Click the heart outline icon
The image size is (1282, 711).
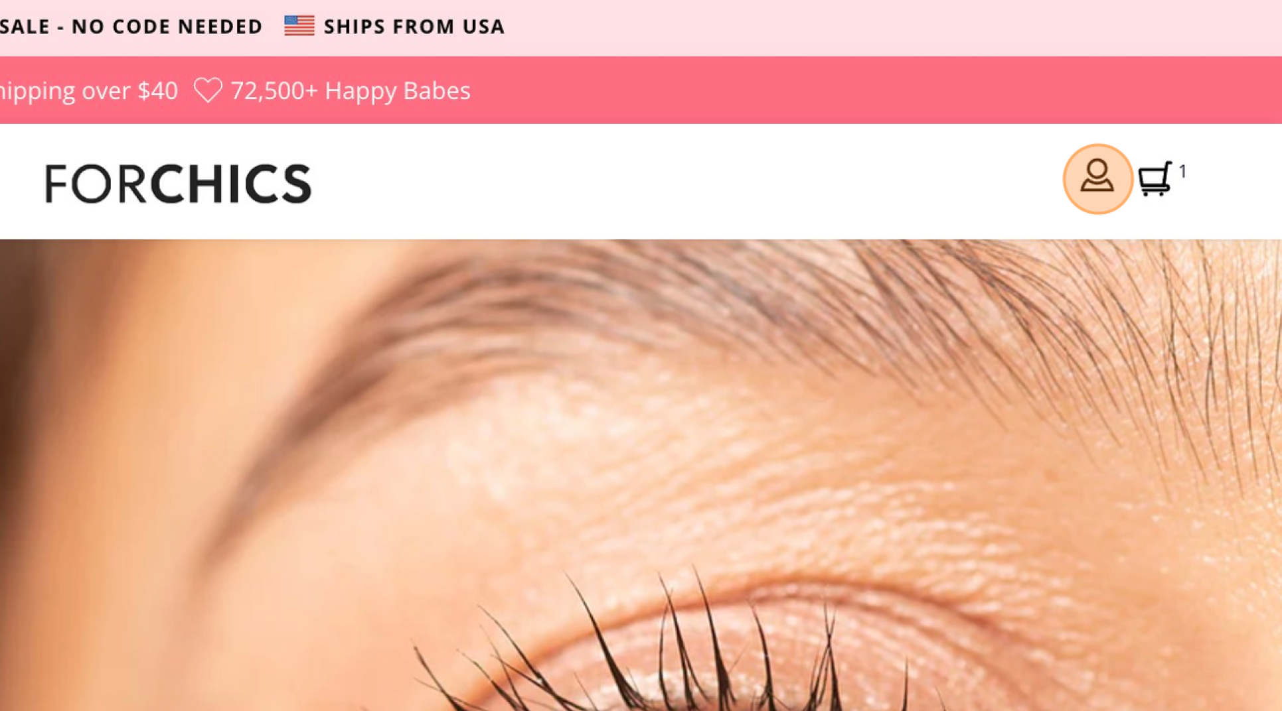pyautogui.click(x=208, y=90)
